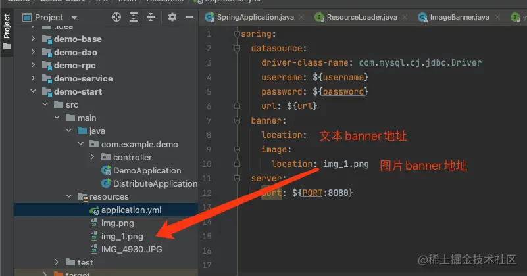
Task: Select demo-dao in project tree
Action: (x=75, y=52)
